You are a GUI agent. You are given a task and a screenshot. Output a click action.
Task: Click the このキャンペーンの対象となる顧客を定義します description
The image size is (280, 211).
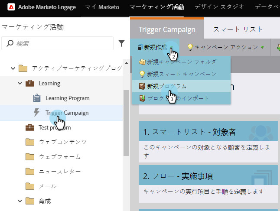coord(207,151)
